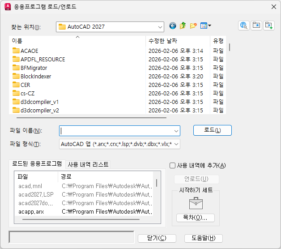The width and height of the screenshot is (281, 249).
Task: Select the acad2027do... row
Action: coord(84,203)
